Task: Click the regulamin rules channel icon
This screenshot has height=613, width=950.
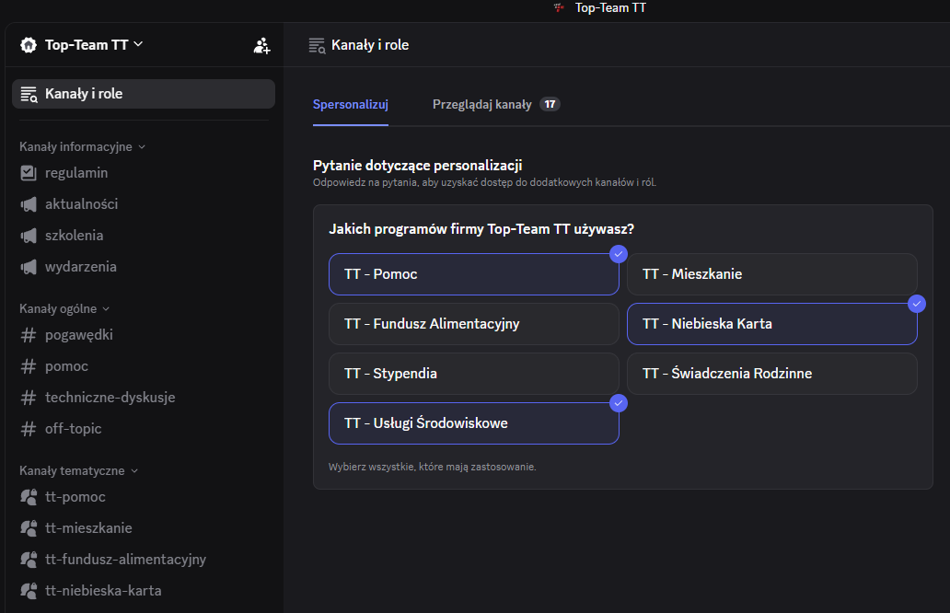Action: click(x=29, y=173)
